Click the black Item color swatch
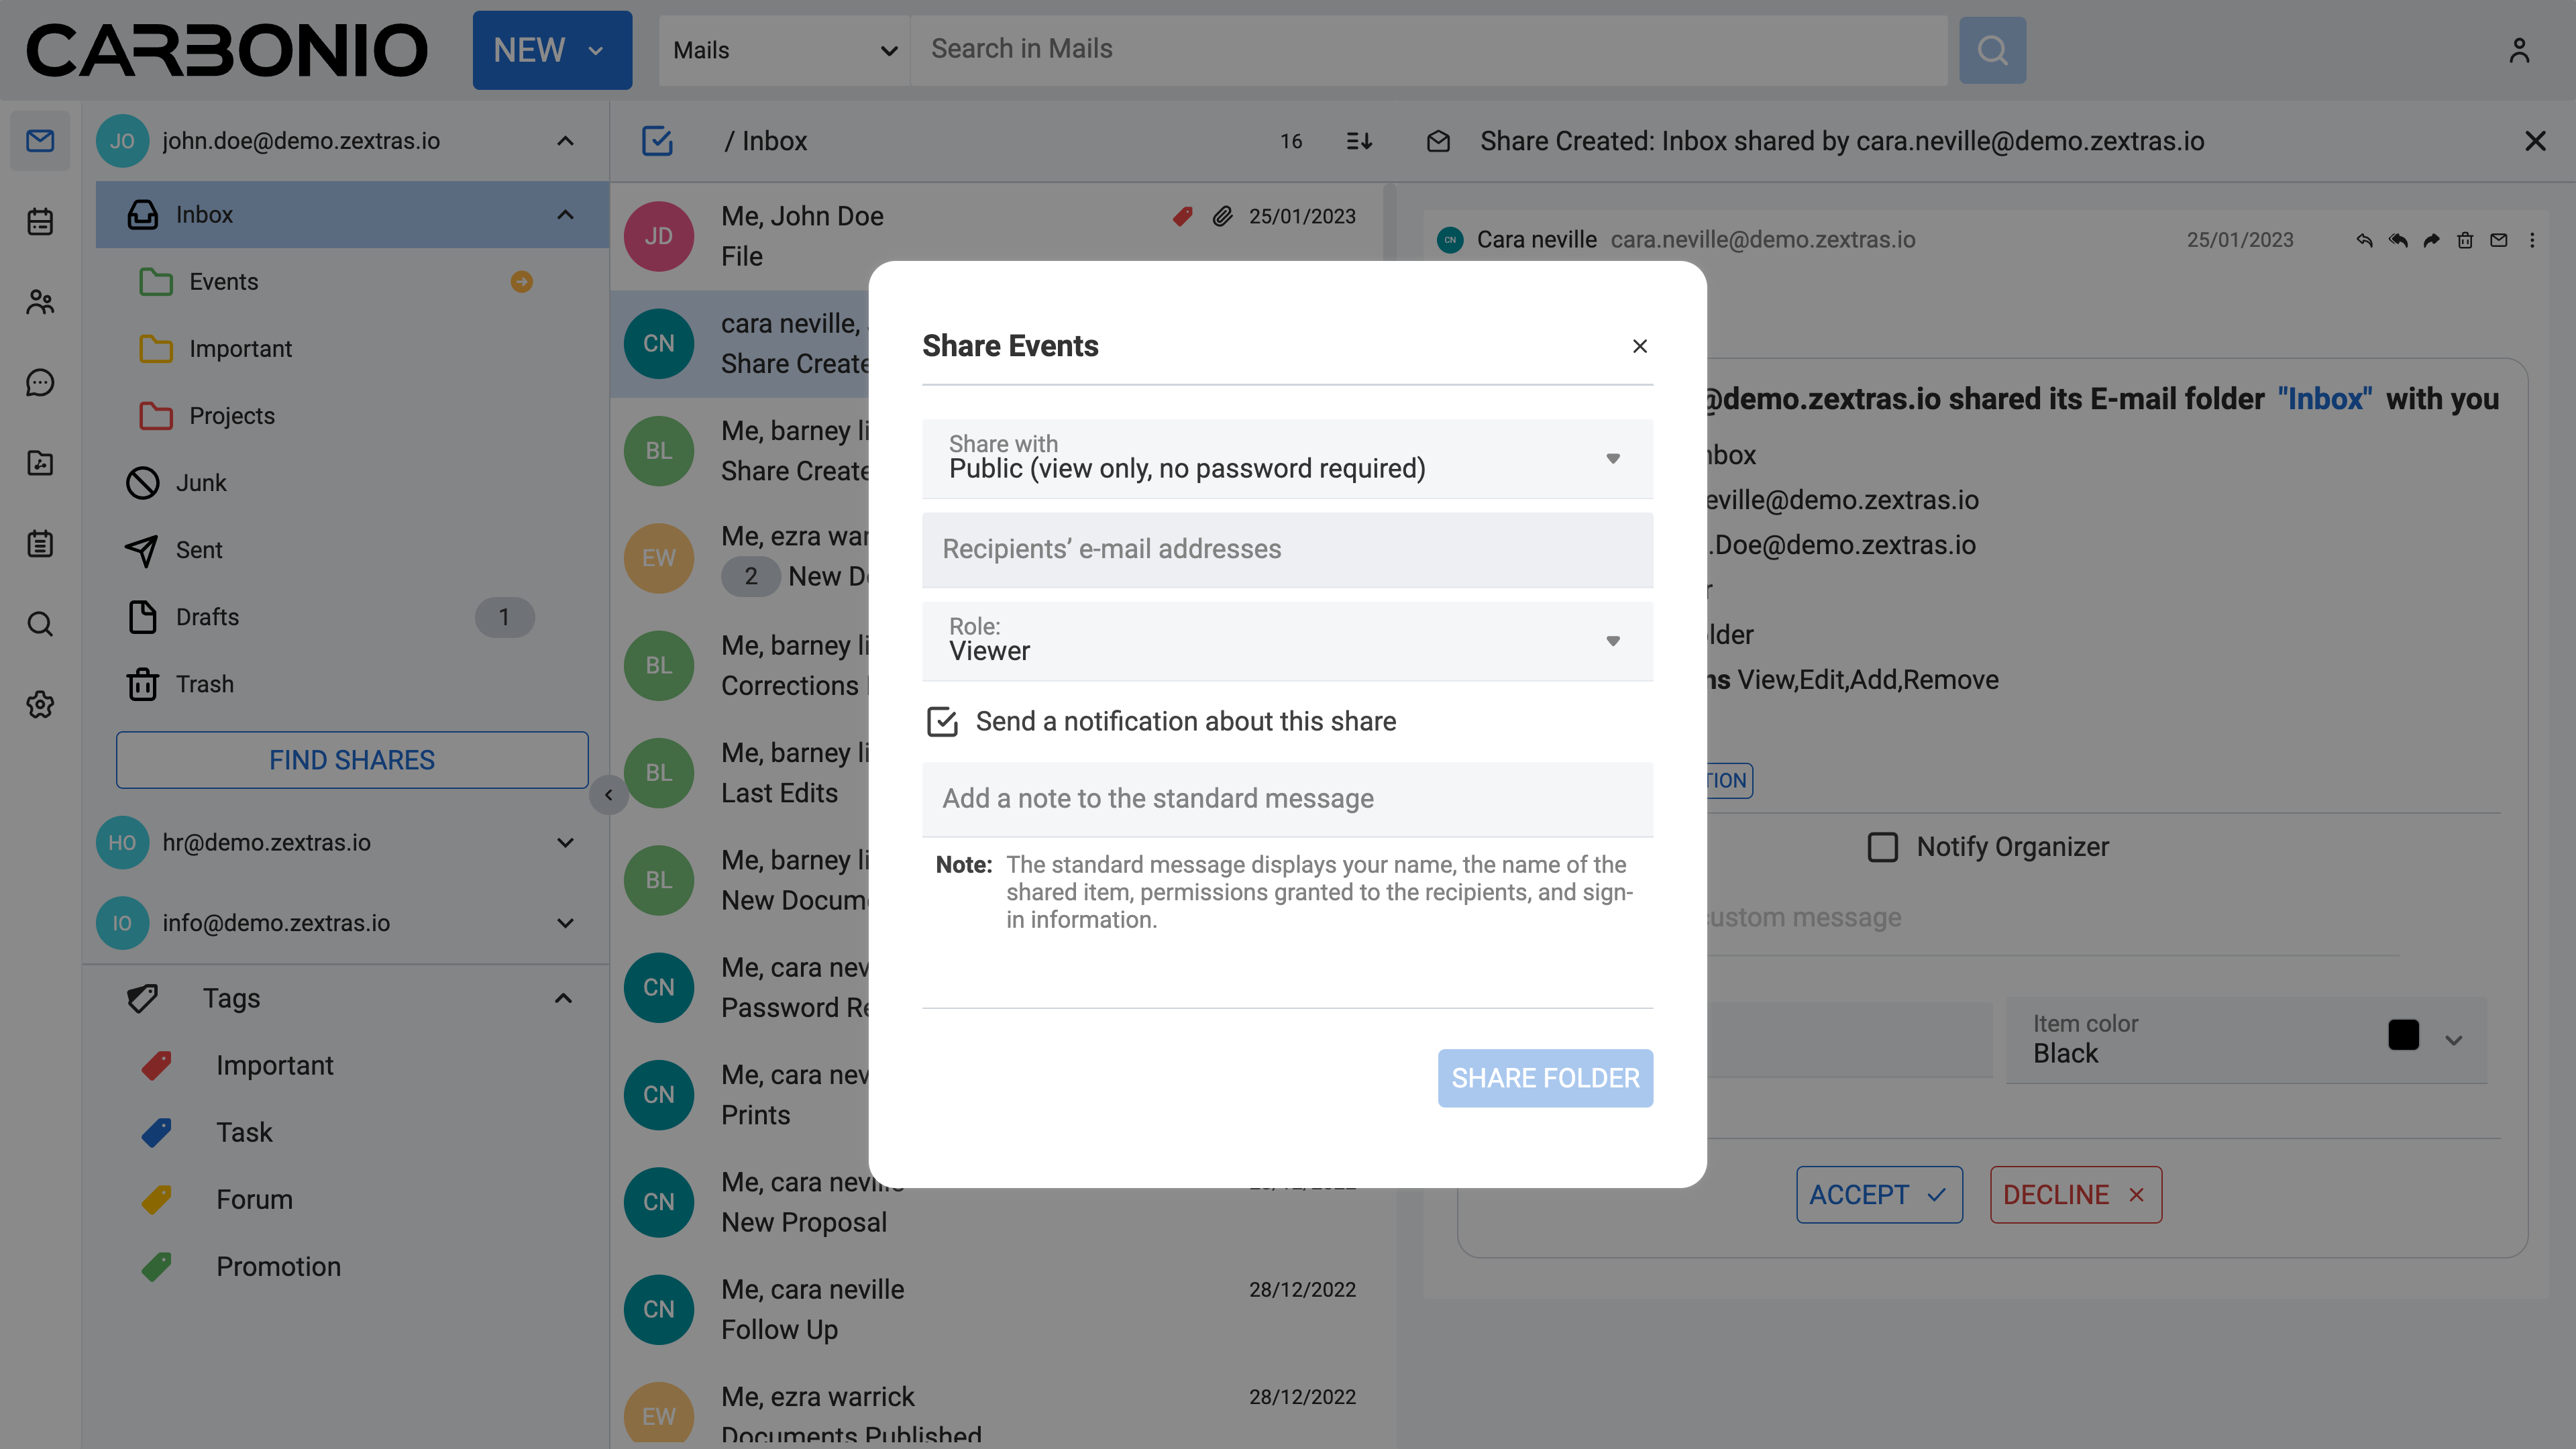This screenshot has height=1449, width=2576. click(x=2403, y=1035)
